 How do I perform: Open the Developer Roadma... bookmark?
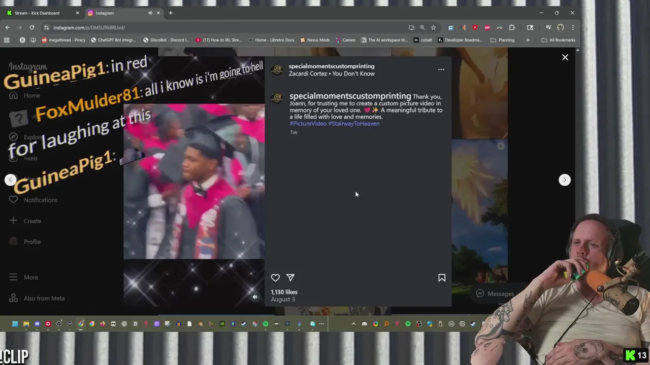point(460,40)
